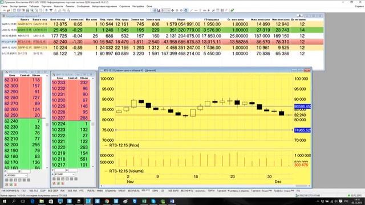Click the bold T icon in the toolbar
Image resolution: width=365 pixels, height=205 pixels.
[x=51, y=10]
